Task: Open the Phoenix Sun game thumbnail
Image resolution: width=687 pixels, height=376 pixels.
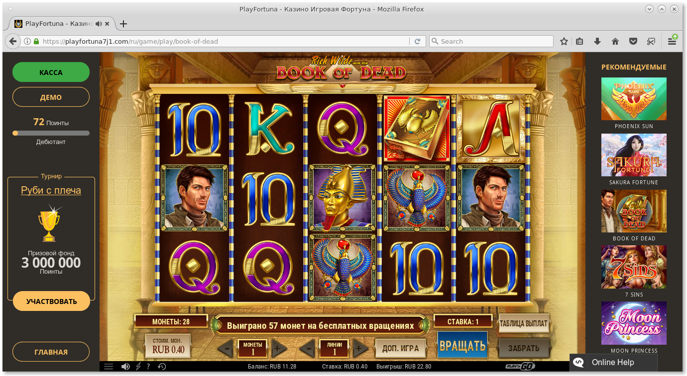Action: [634, 99]
